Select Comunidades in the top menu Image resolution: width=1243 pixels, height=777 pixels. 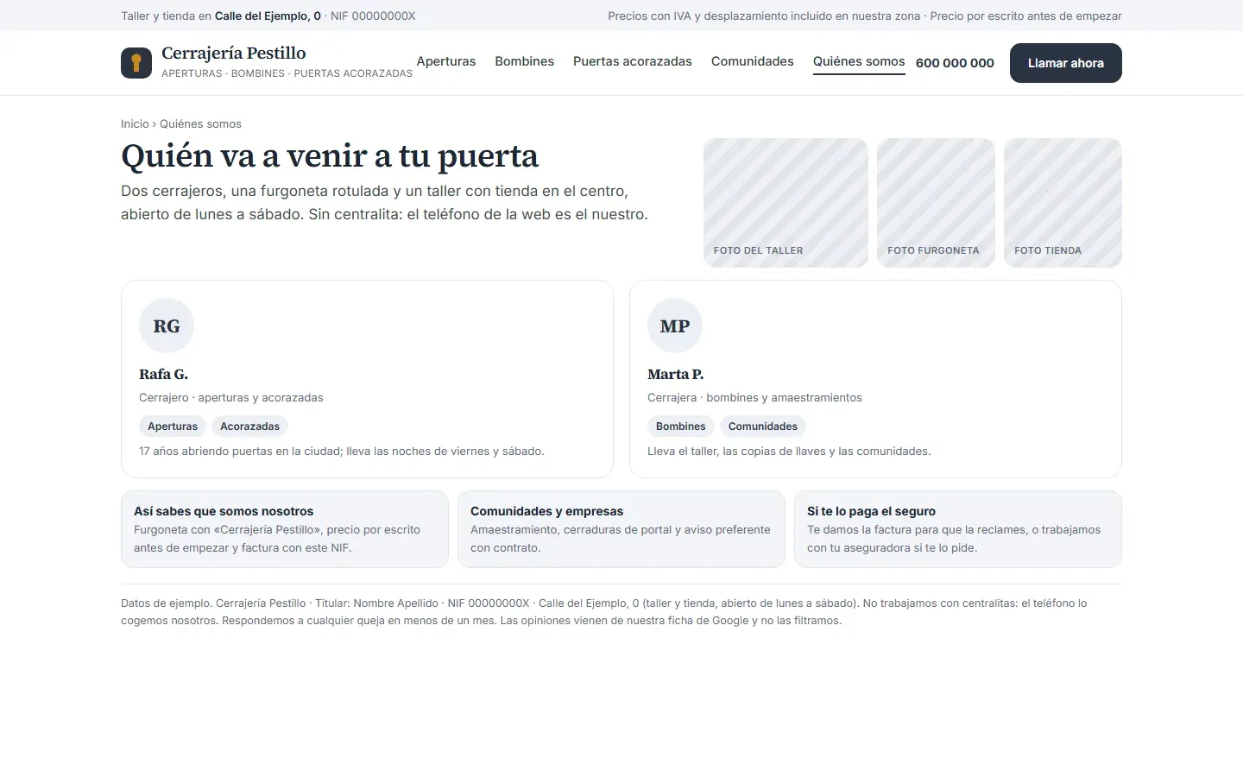click(753, 61)
